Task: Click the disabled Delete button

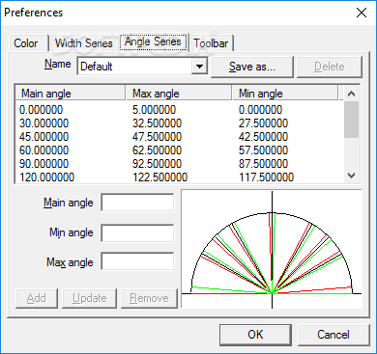Action: (x=330, y=67)
